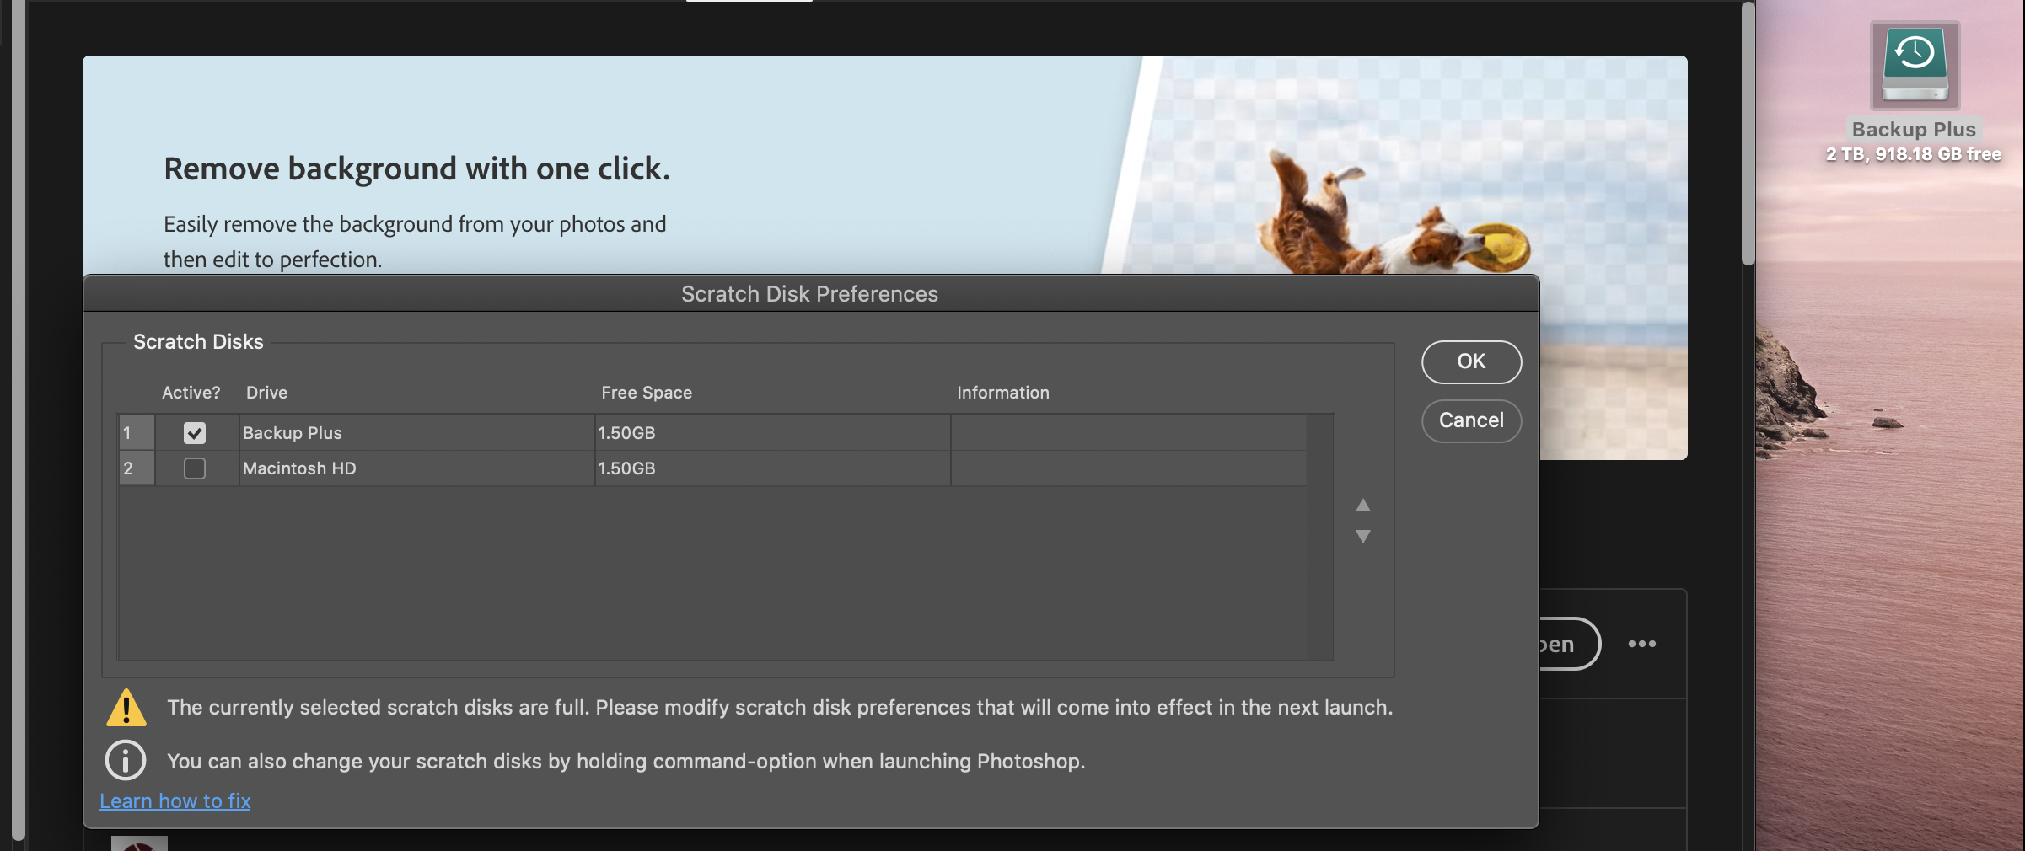Click the up arrow to raise disk priority
The image size is (2025, 851).
click(1362, 506)
